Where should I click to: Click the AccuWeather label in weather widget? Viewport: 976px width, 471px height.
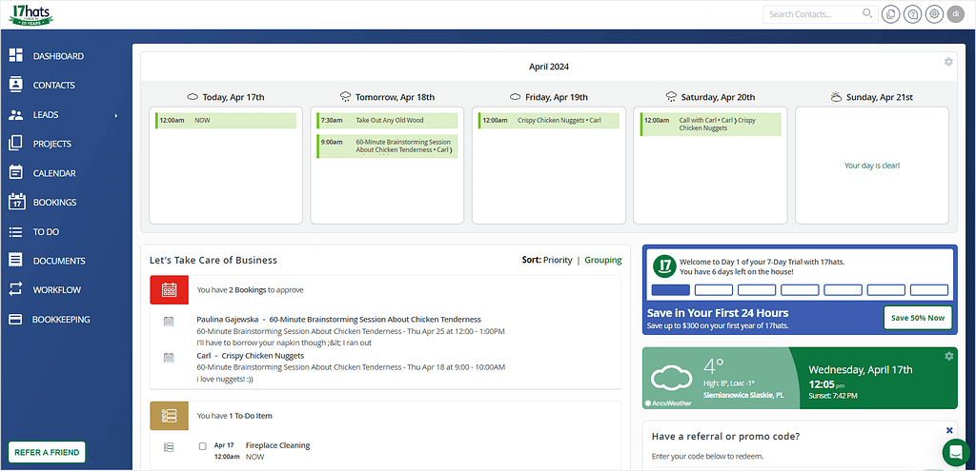point(668,403)
